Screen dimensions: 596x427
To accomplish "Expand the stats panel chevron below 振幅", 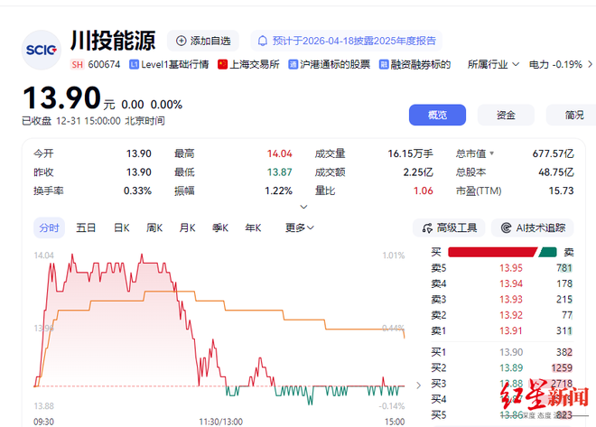I will tap(303, 207).
